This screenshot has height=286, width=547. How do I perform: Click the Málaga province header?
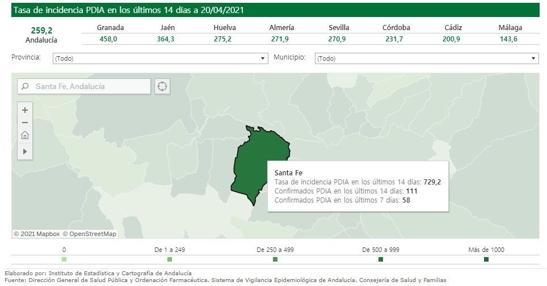(x=510, y=28)
